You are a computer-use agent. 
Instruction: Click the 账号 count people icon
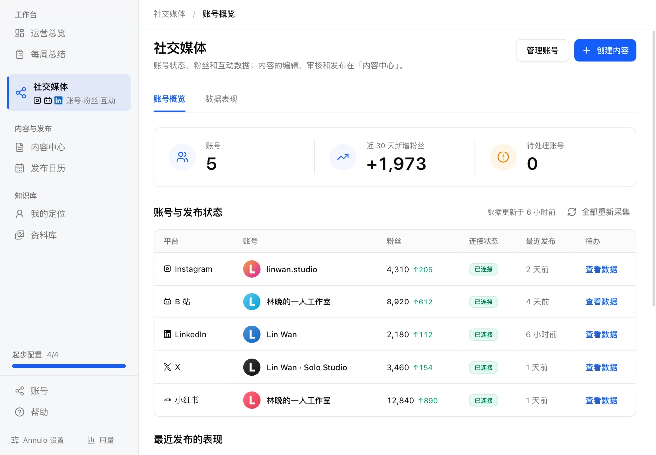pyautogui.click(x=182, y=157)
